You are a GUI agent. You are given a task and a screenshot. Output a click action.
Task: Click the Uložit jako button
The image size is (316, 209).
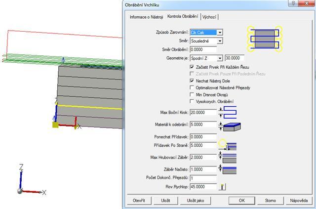(196, 201)
